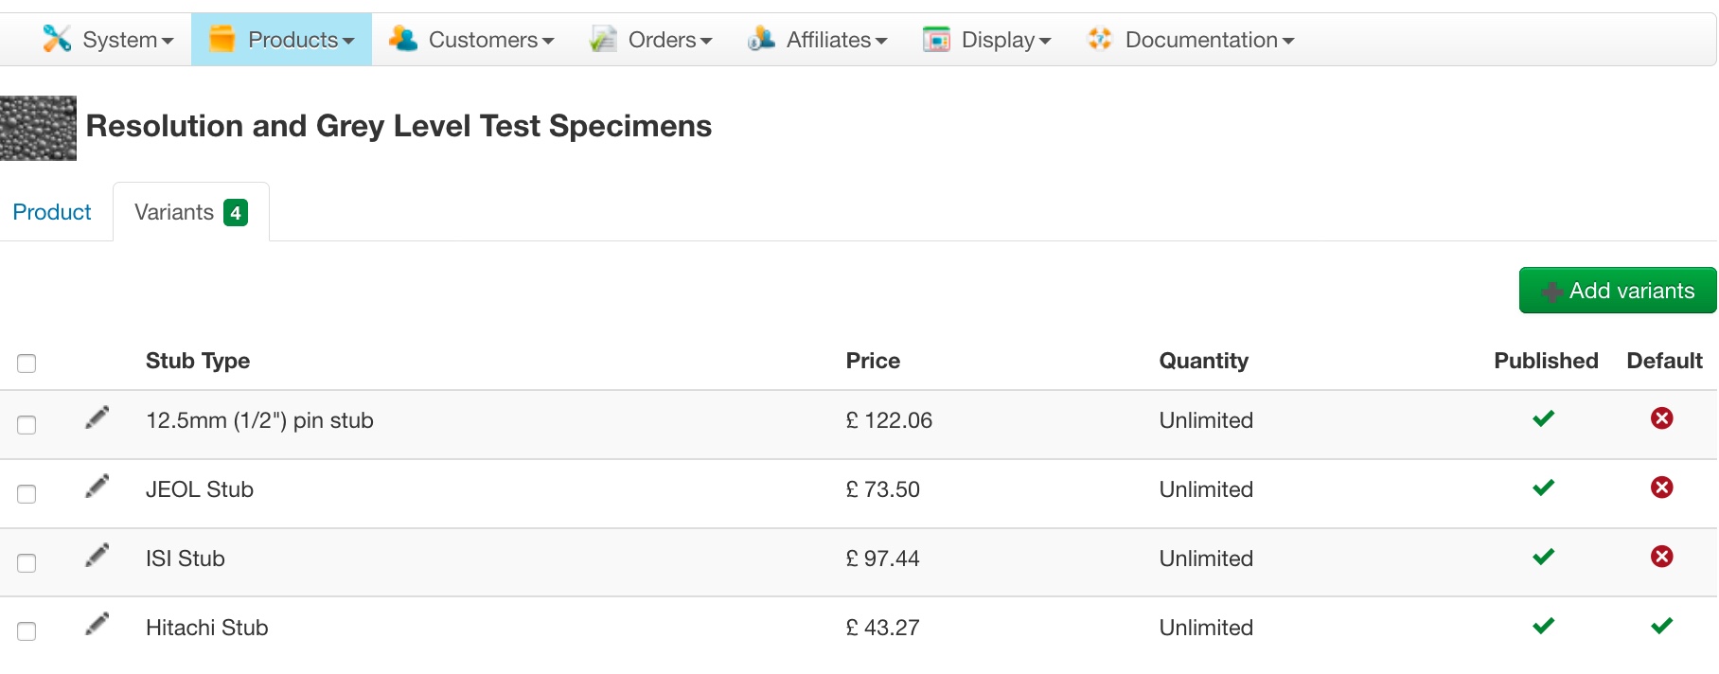Toggle published checkmark for JEOL Stub
The height and width of the screenshot is (674, 1719).
point(1543,488)
